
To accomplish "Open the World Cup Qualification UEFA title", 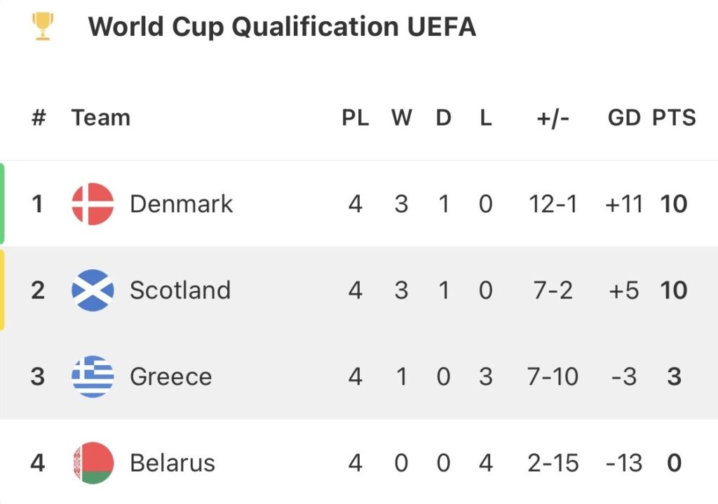I will 282,27.
